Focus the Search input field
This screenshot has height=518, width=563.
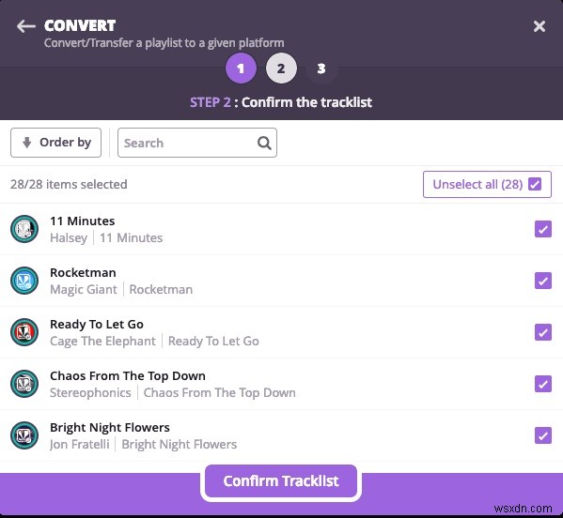point(197,143)
